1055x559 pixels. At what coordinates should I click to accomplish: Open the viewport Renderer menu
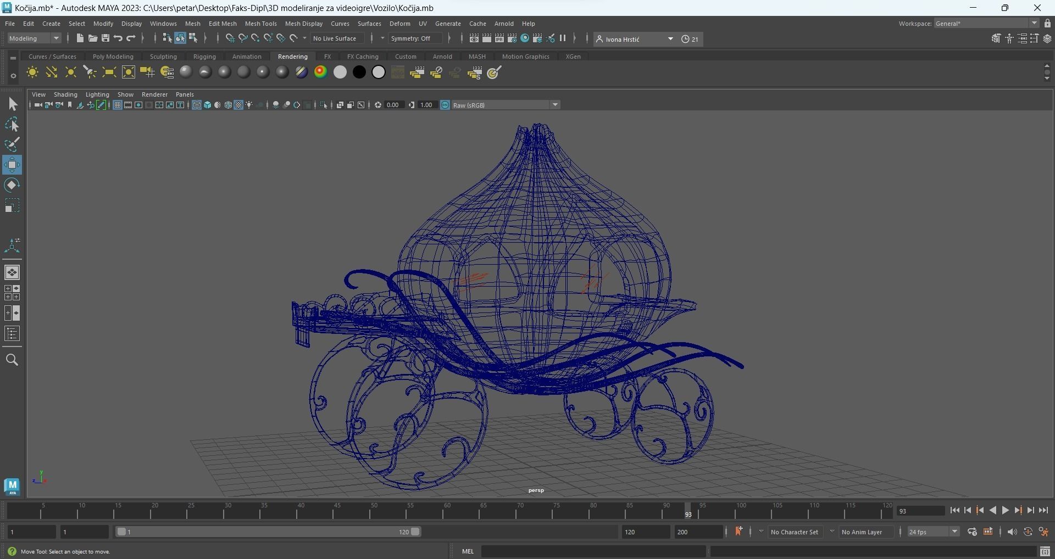click(154, 94)
